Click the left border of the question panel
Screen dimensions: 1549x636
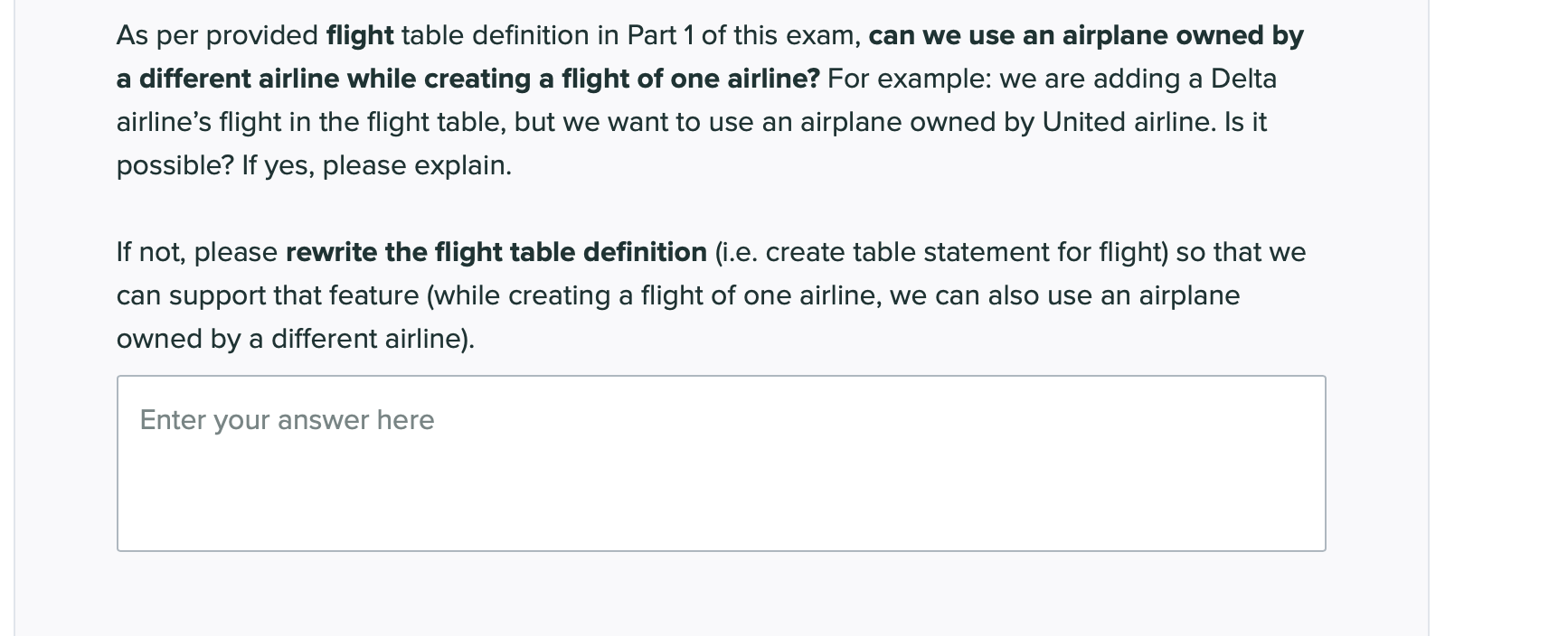(14, 316)
